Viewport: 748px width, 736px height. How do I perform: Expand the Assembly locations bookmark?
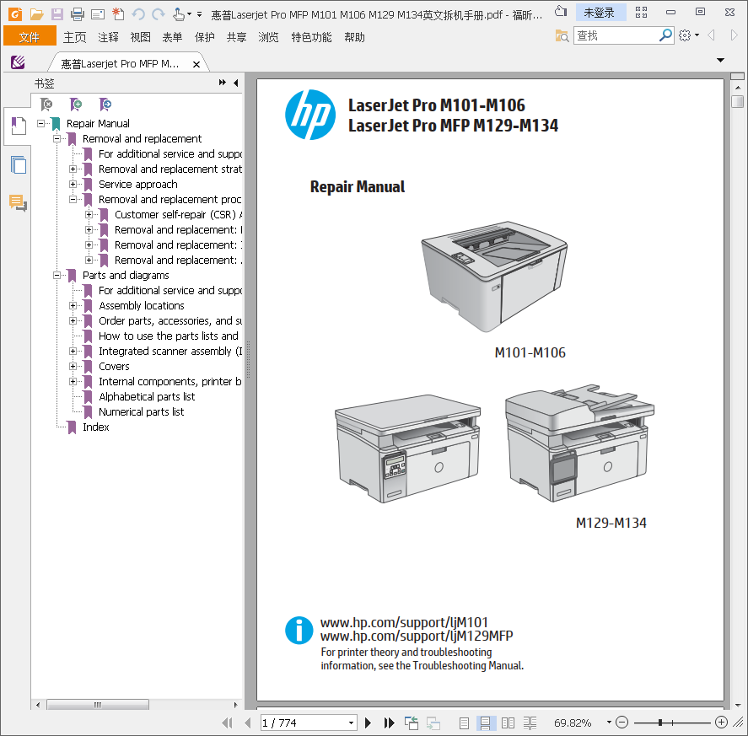73,306
